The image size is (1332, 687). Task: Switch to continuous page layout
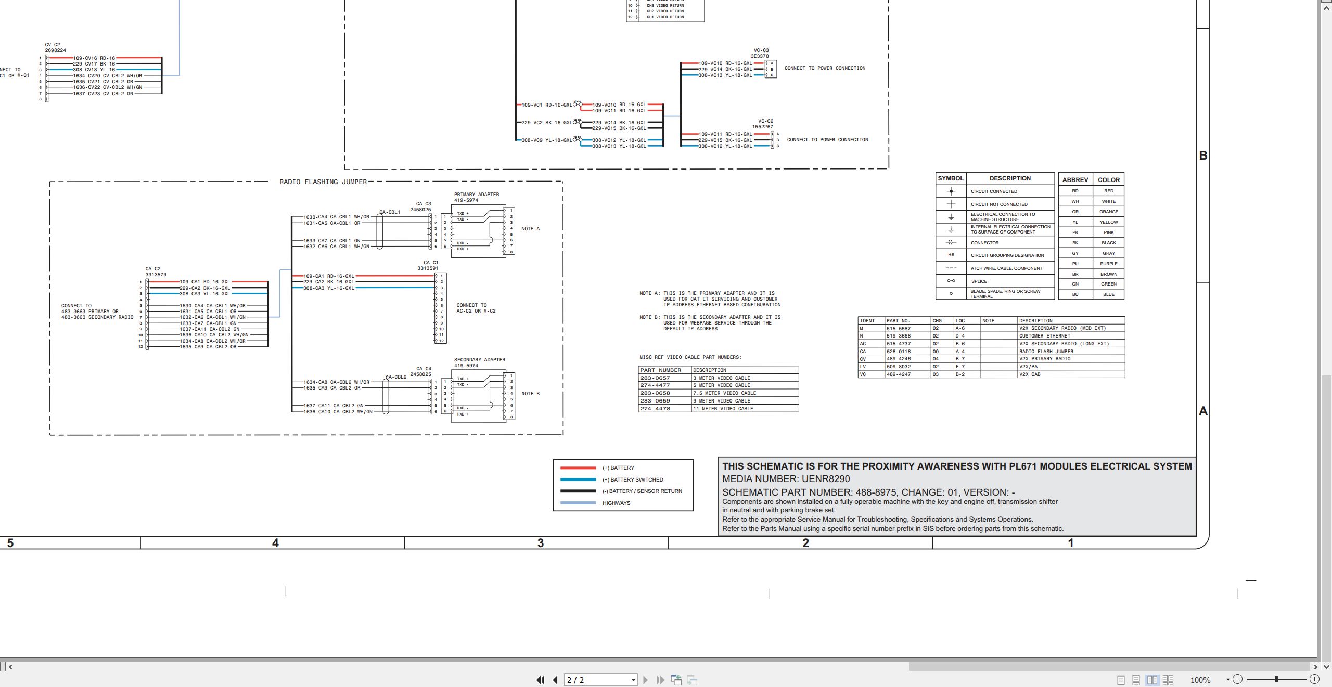(x=1136, y=680)
